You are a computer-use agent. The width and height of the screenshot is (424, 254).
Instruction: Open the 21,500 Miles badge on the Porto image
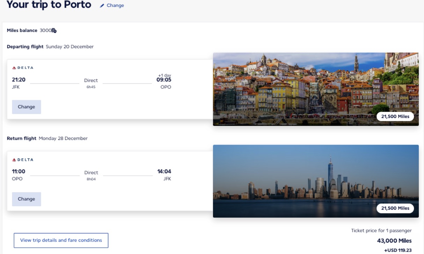(x=395, y=117)
